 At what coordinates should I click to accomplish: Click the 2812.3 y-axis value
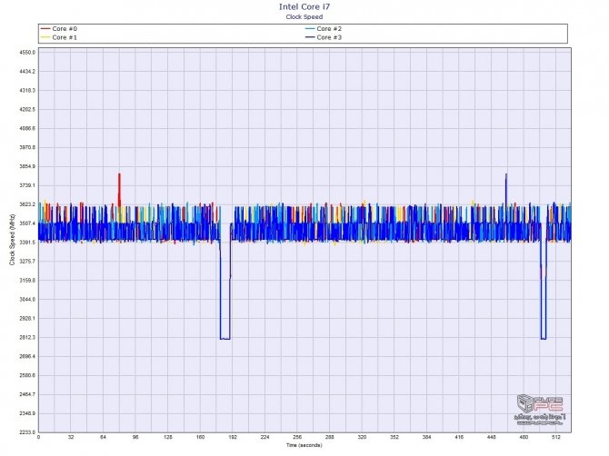click(27, 337)
